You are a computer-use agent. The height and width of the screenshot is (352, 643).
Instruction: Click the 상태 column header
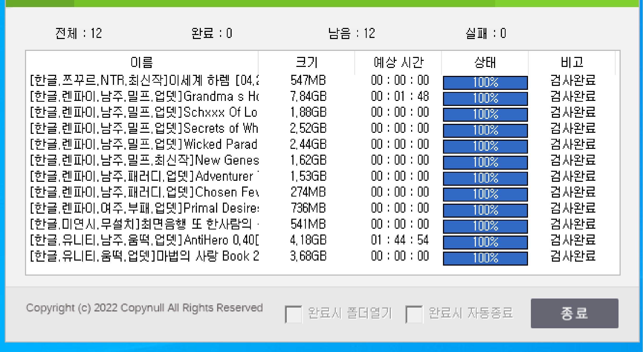pos(485,62)
